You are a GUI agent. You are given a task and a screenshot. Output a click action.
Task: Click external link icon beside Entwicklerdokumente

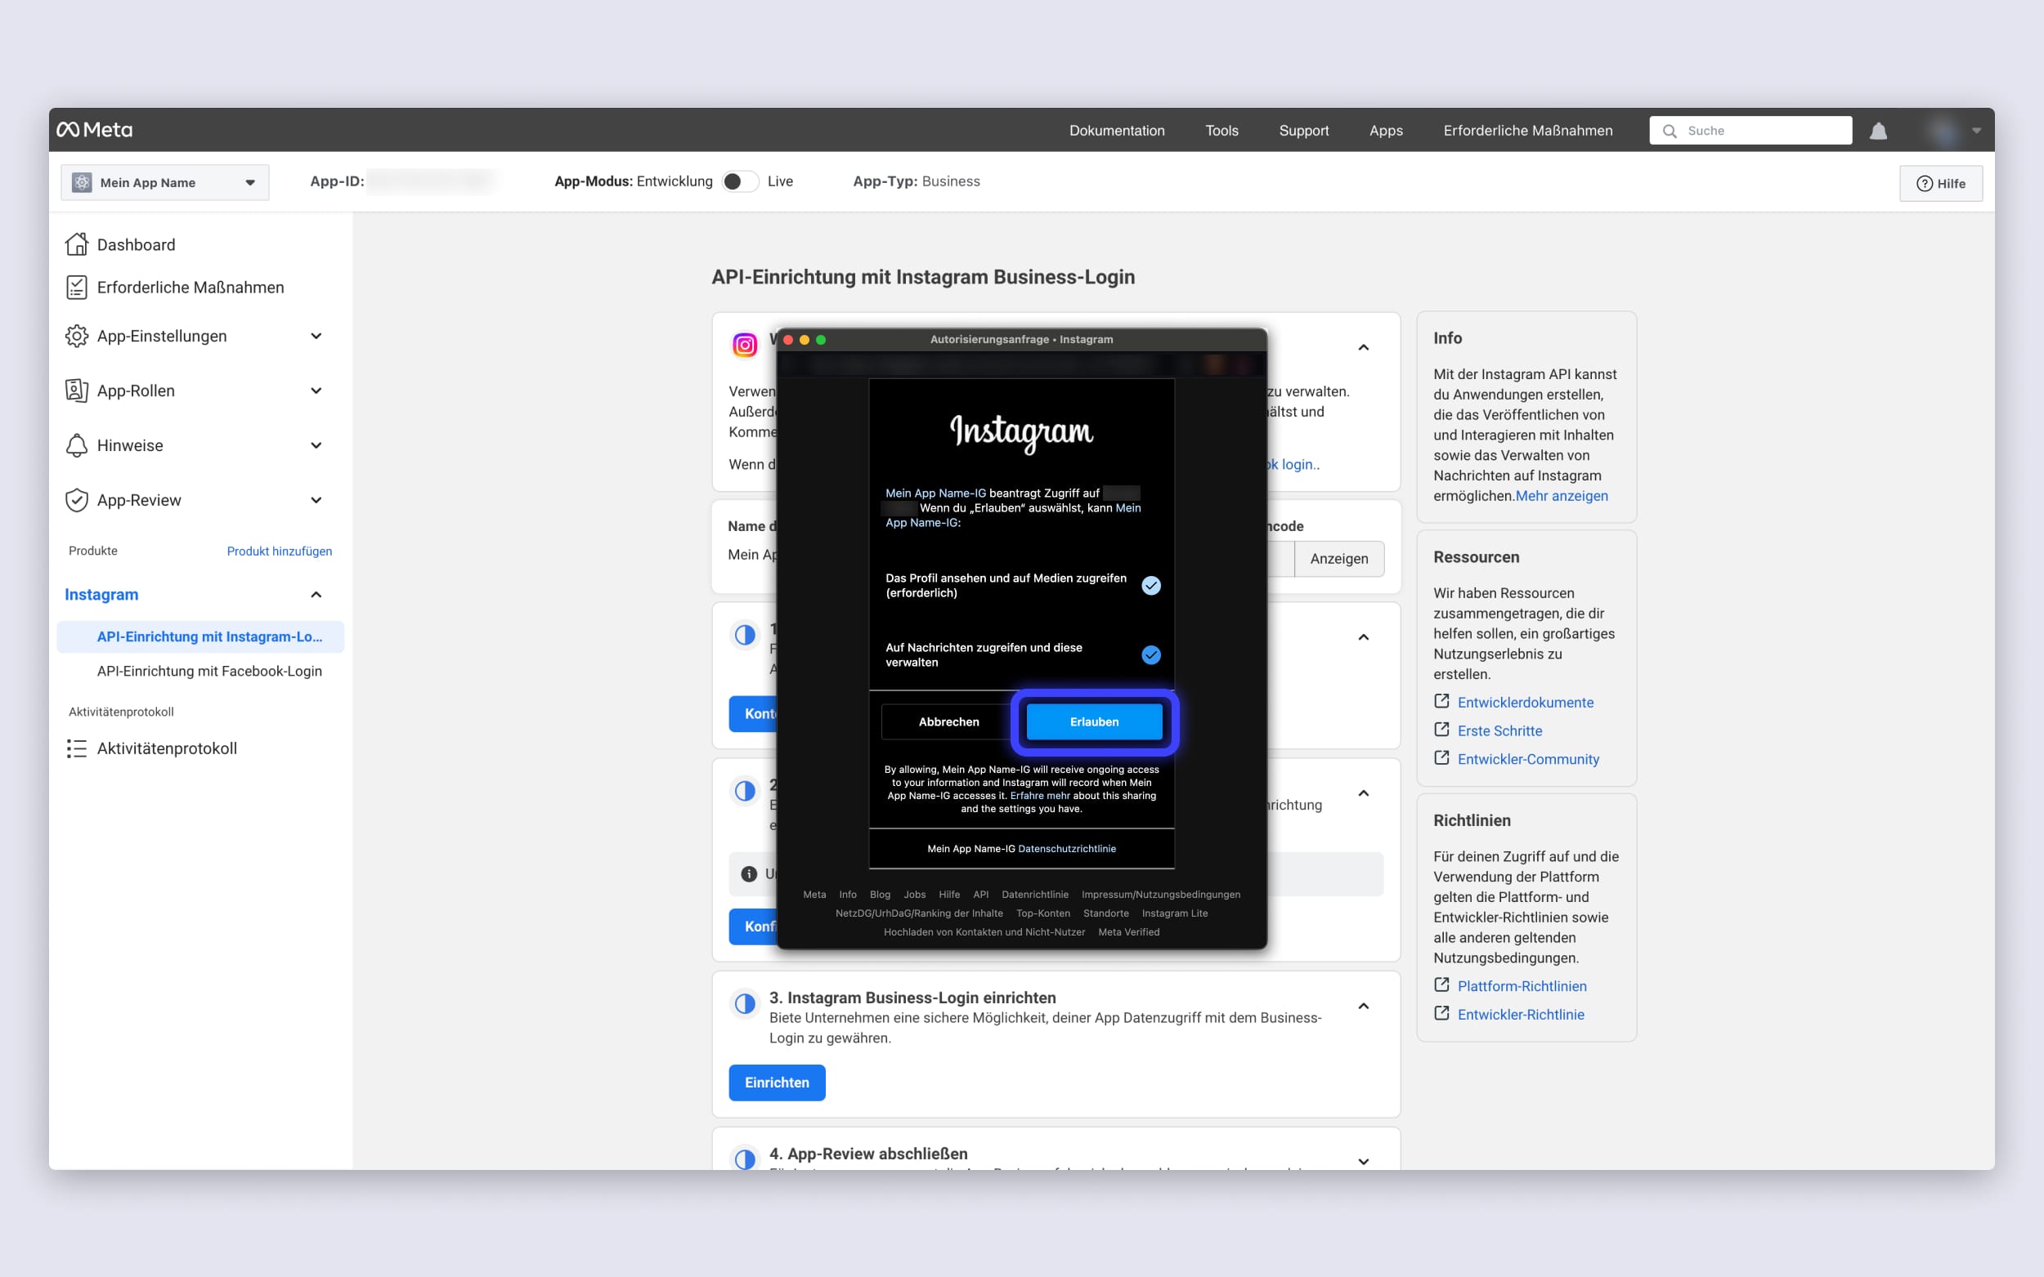point(1441,701)
